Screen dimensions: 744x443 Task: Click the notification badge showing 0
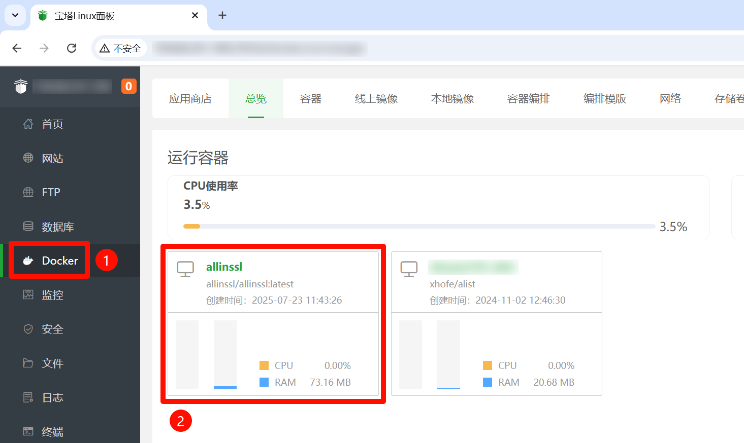tap(129, 86)
